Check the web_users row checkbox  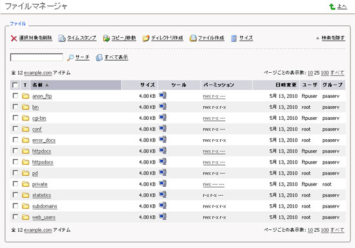point(15,217)
